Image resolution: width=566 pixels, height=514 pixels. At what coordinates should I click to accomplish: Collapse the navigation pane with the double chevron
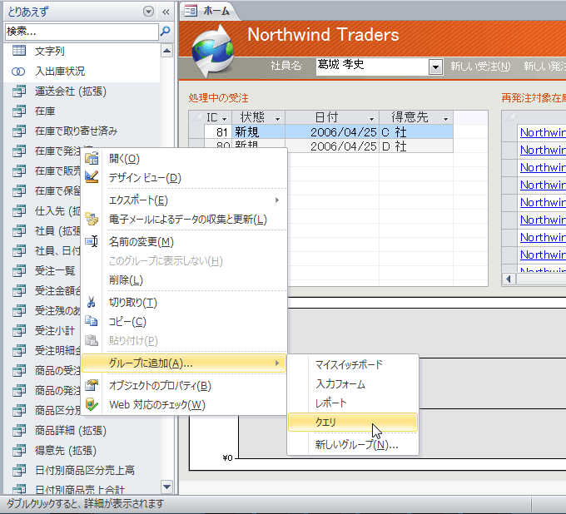166,12
